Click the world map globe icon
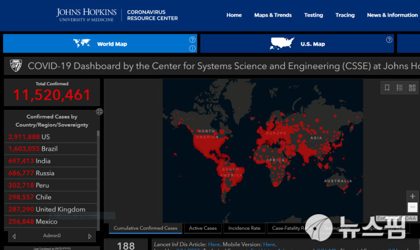420x250 pixels. (x=82, y=43)
